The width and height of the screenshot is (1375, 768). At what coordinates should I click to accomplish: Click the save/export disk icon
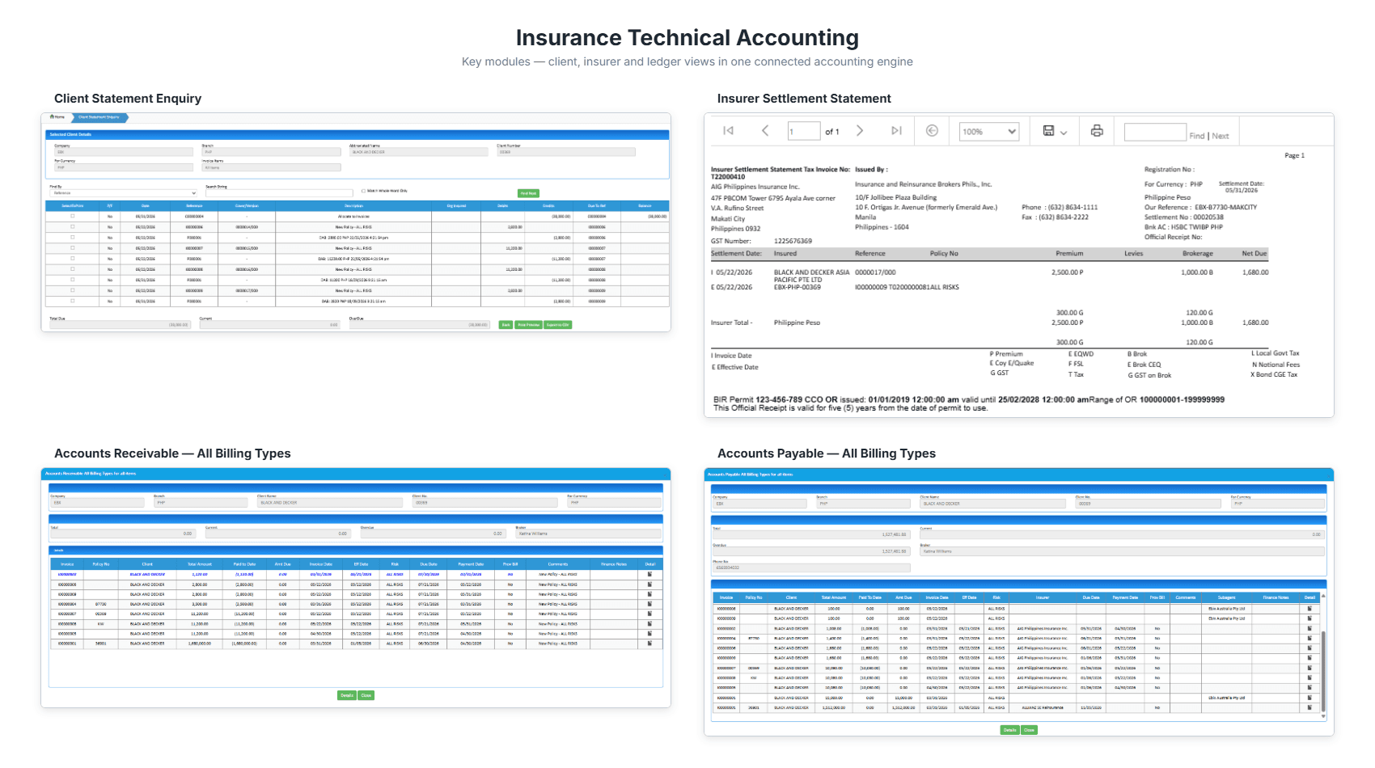click(x=1048, y=131)
